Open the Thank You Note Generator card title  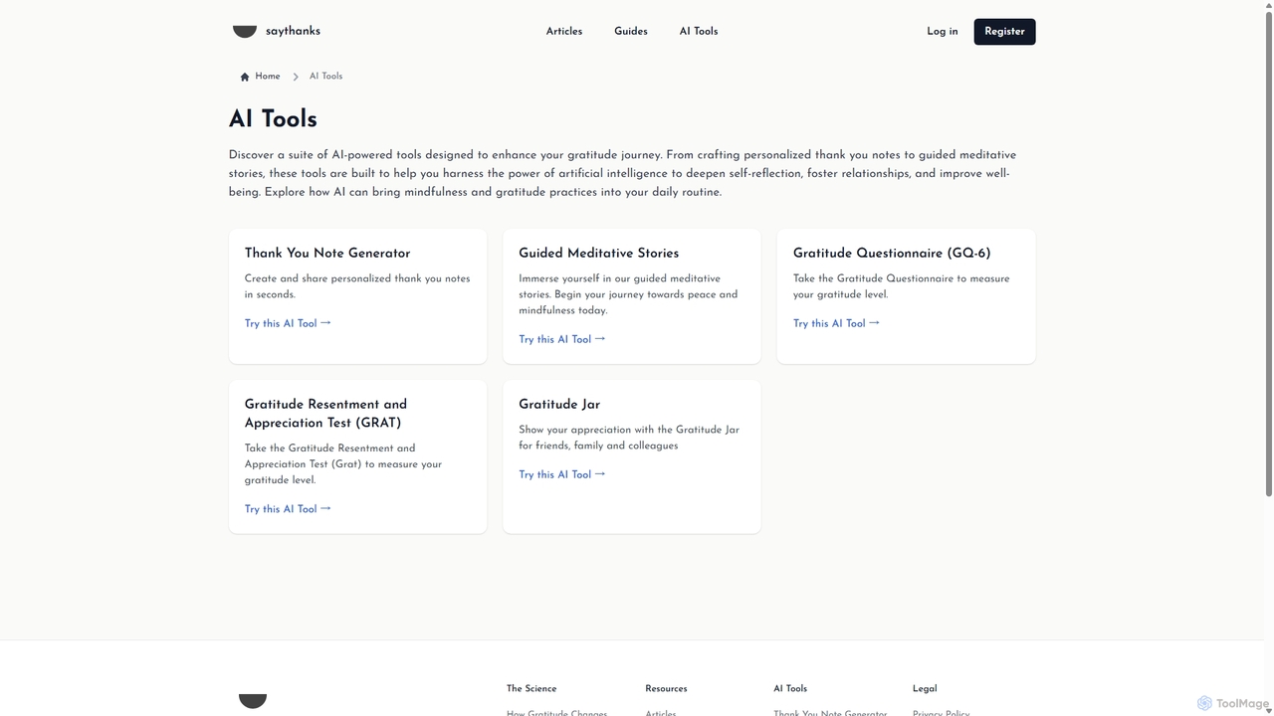(x=327, y=254)
